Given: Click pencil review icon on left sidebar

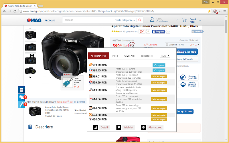Looking at the screenshot, I should (21, 104).
